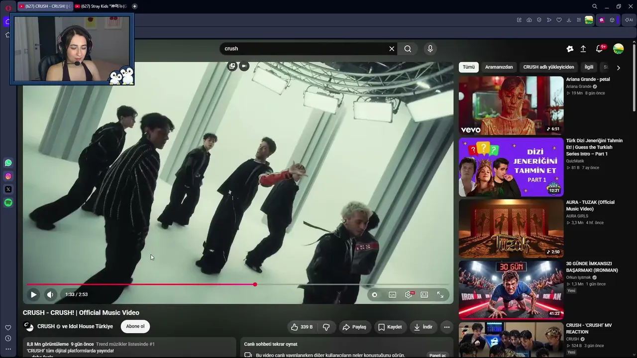Take a snapshot with camera toolbar icon
This screenshot has width=637, height=358.
pos(529,20)
